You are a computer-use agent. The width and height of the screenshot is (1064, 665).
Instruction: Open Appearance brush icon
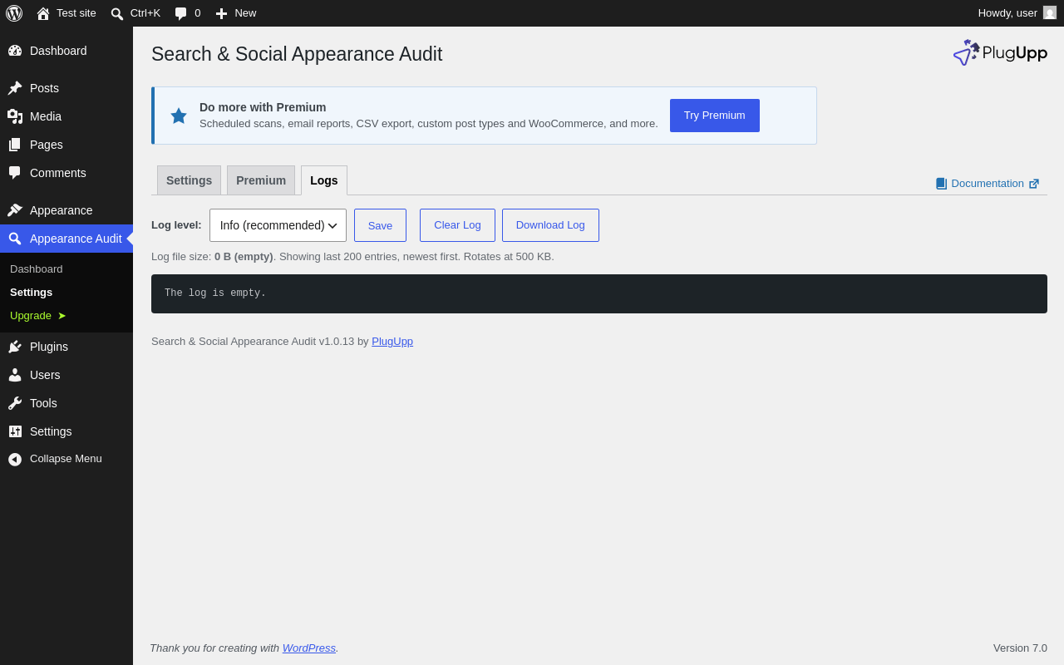15,210
